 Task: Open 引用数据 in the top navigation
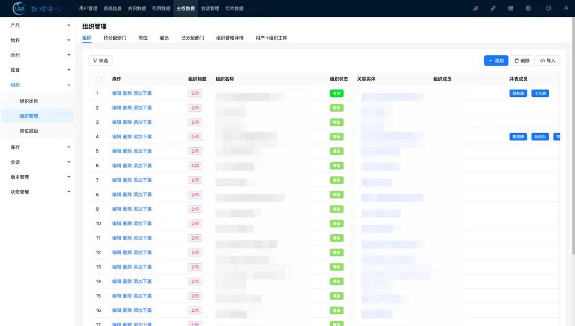pos(161,8)
